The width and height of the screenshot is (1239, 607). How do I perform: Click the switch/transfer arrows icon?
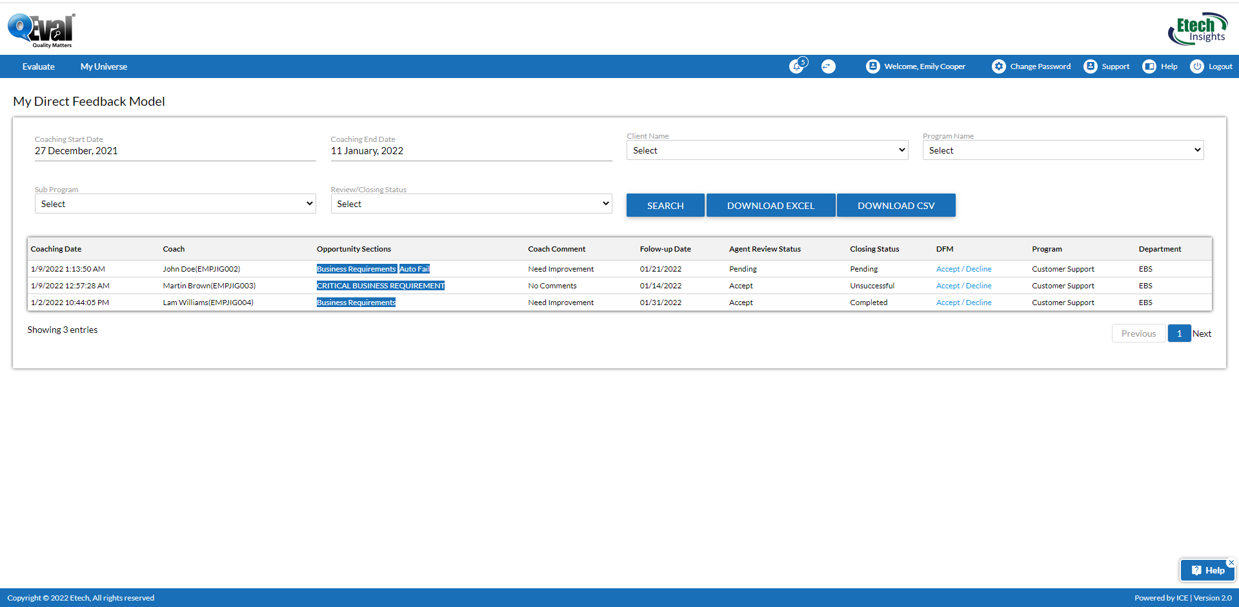tap(828, 66)
